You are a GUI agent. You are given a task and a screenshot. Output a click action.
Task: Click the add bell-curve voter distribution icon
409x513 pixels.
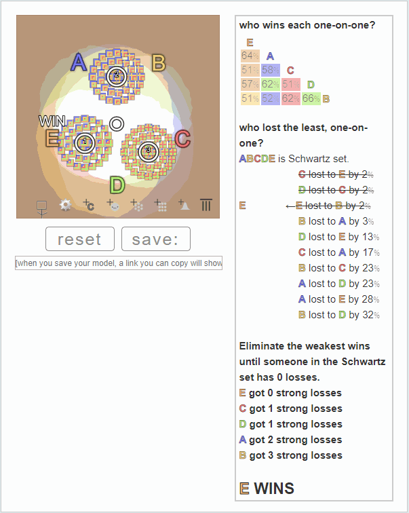tap(184, 205)
